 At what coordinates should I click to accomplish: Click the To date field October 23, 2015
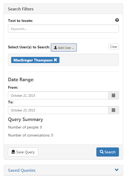[x=58, y=110]
